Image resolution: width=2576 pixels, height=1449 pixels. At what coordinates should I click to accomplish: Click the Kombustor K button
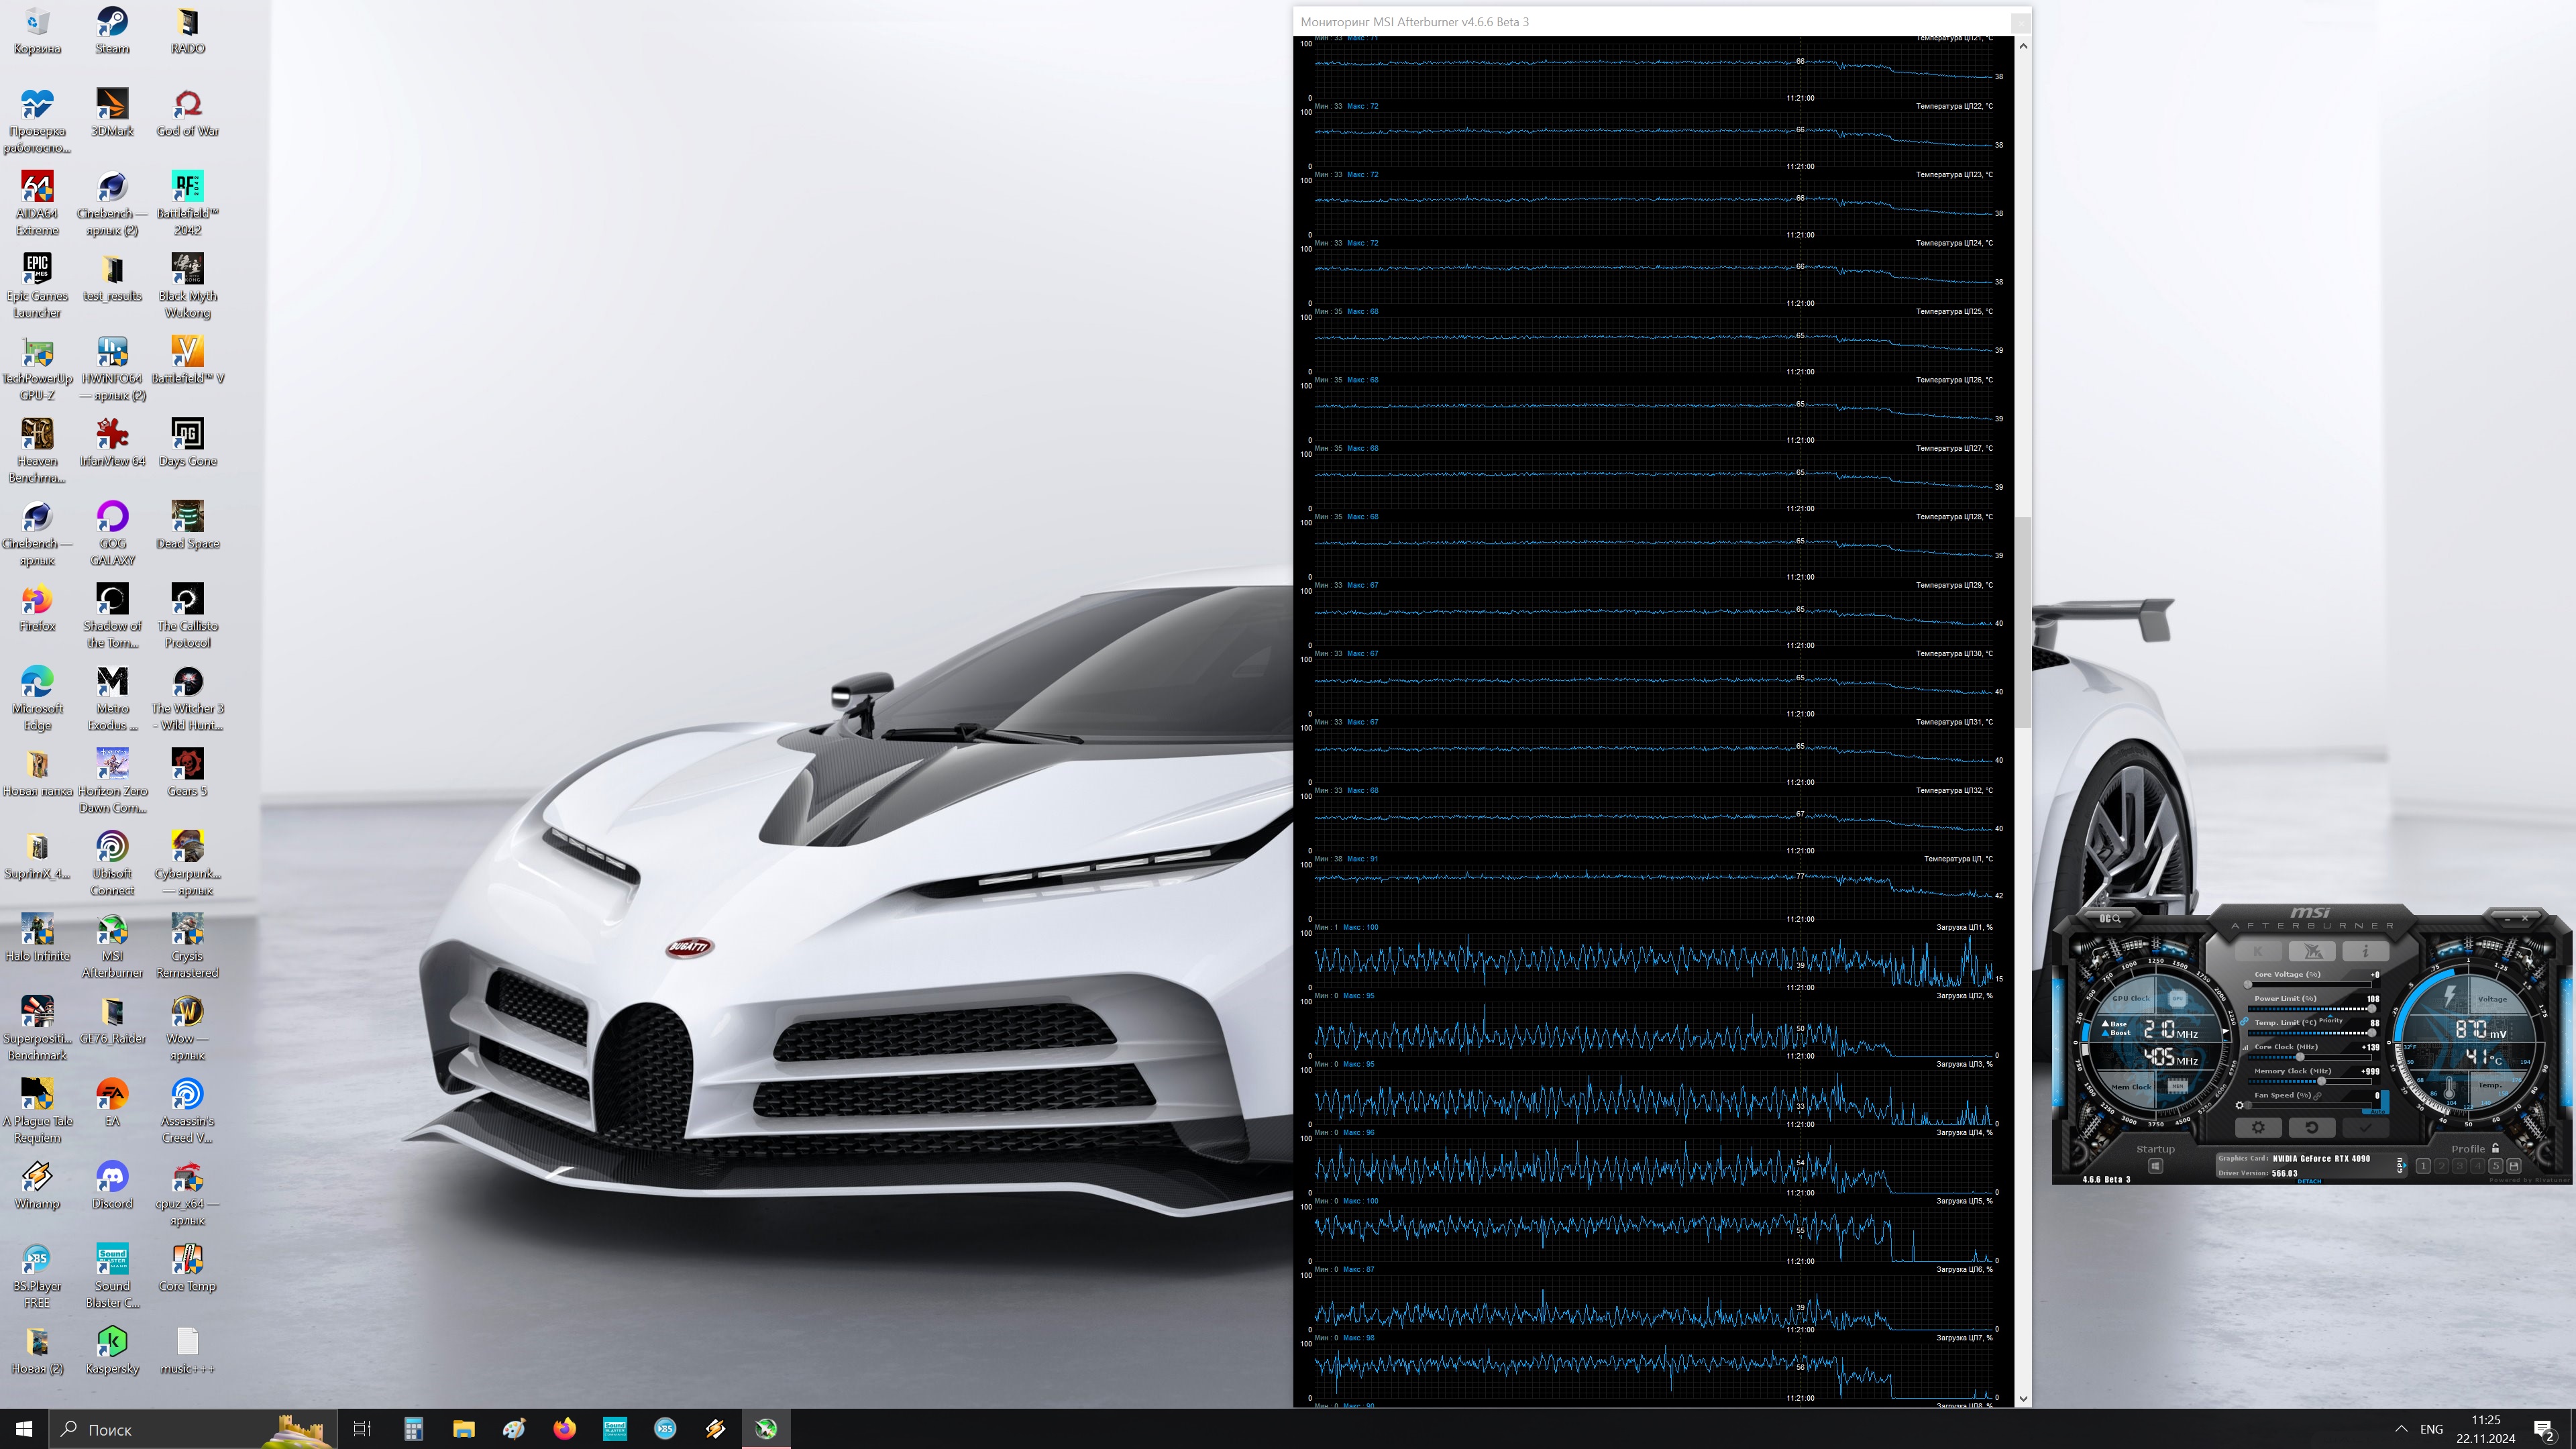pos(2259,952)
